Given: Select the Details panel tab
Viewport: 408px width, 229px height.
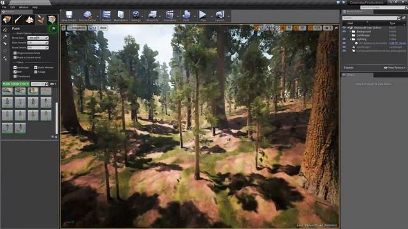Looking at the screenshot, I should point(357,75).
